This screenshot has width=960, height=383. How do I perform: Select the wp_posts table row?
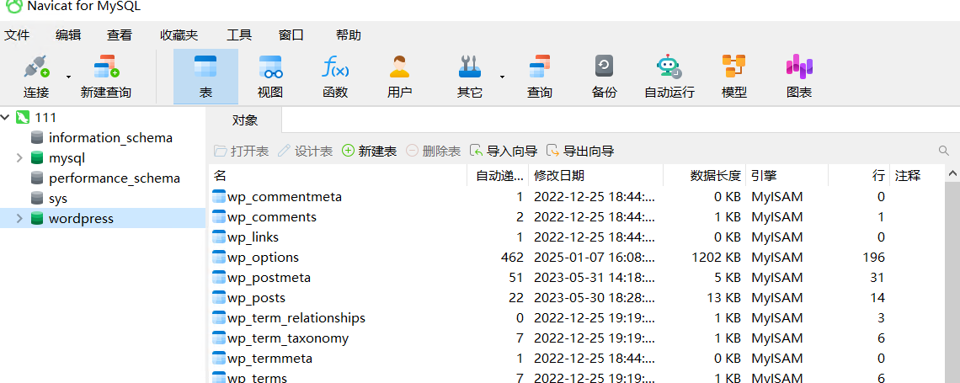coord(578,297)
